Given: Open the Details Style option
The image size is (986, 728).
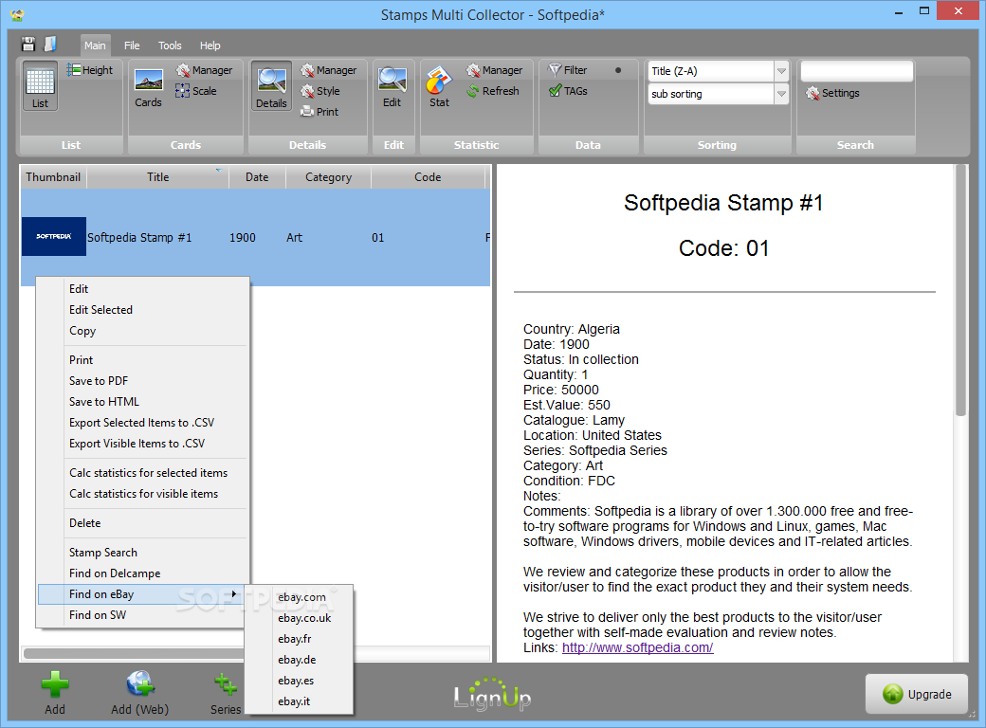Looking at the screenshot, I should click(320, 91).
